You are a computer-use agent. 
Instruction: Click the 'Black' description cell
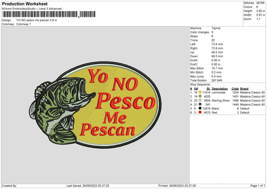point(215,108)
